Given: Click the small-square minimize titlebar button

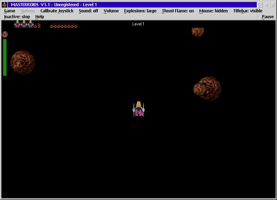Looking at the screenshot, I should pos(266,5).
